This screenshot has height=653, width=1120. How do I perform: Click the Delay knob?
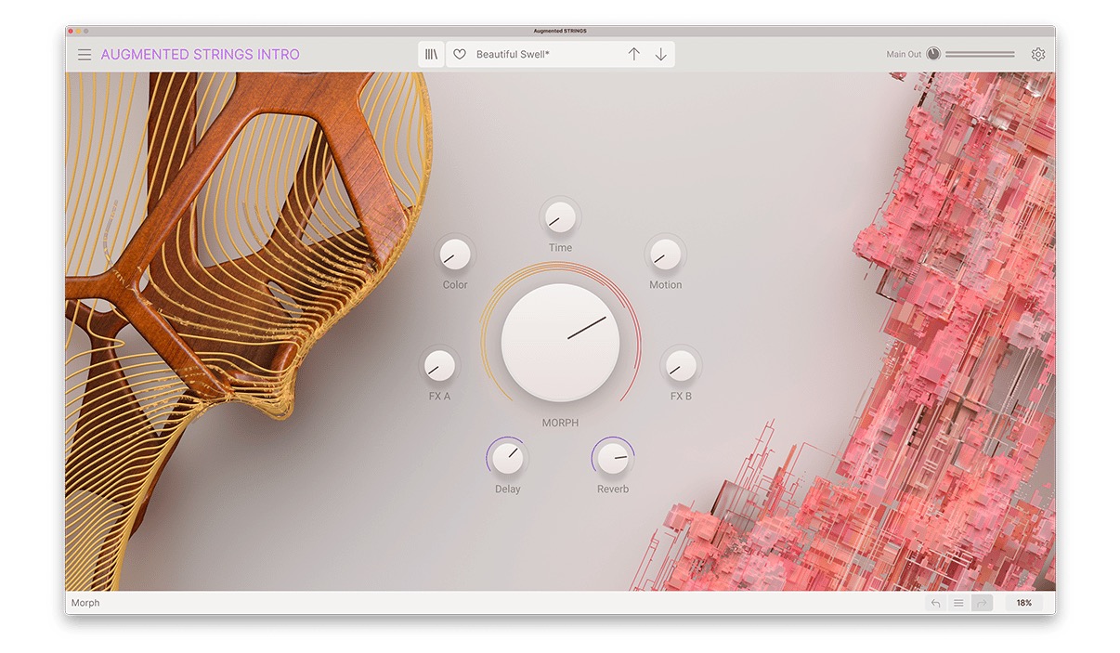(x=507, y=458)
